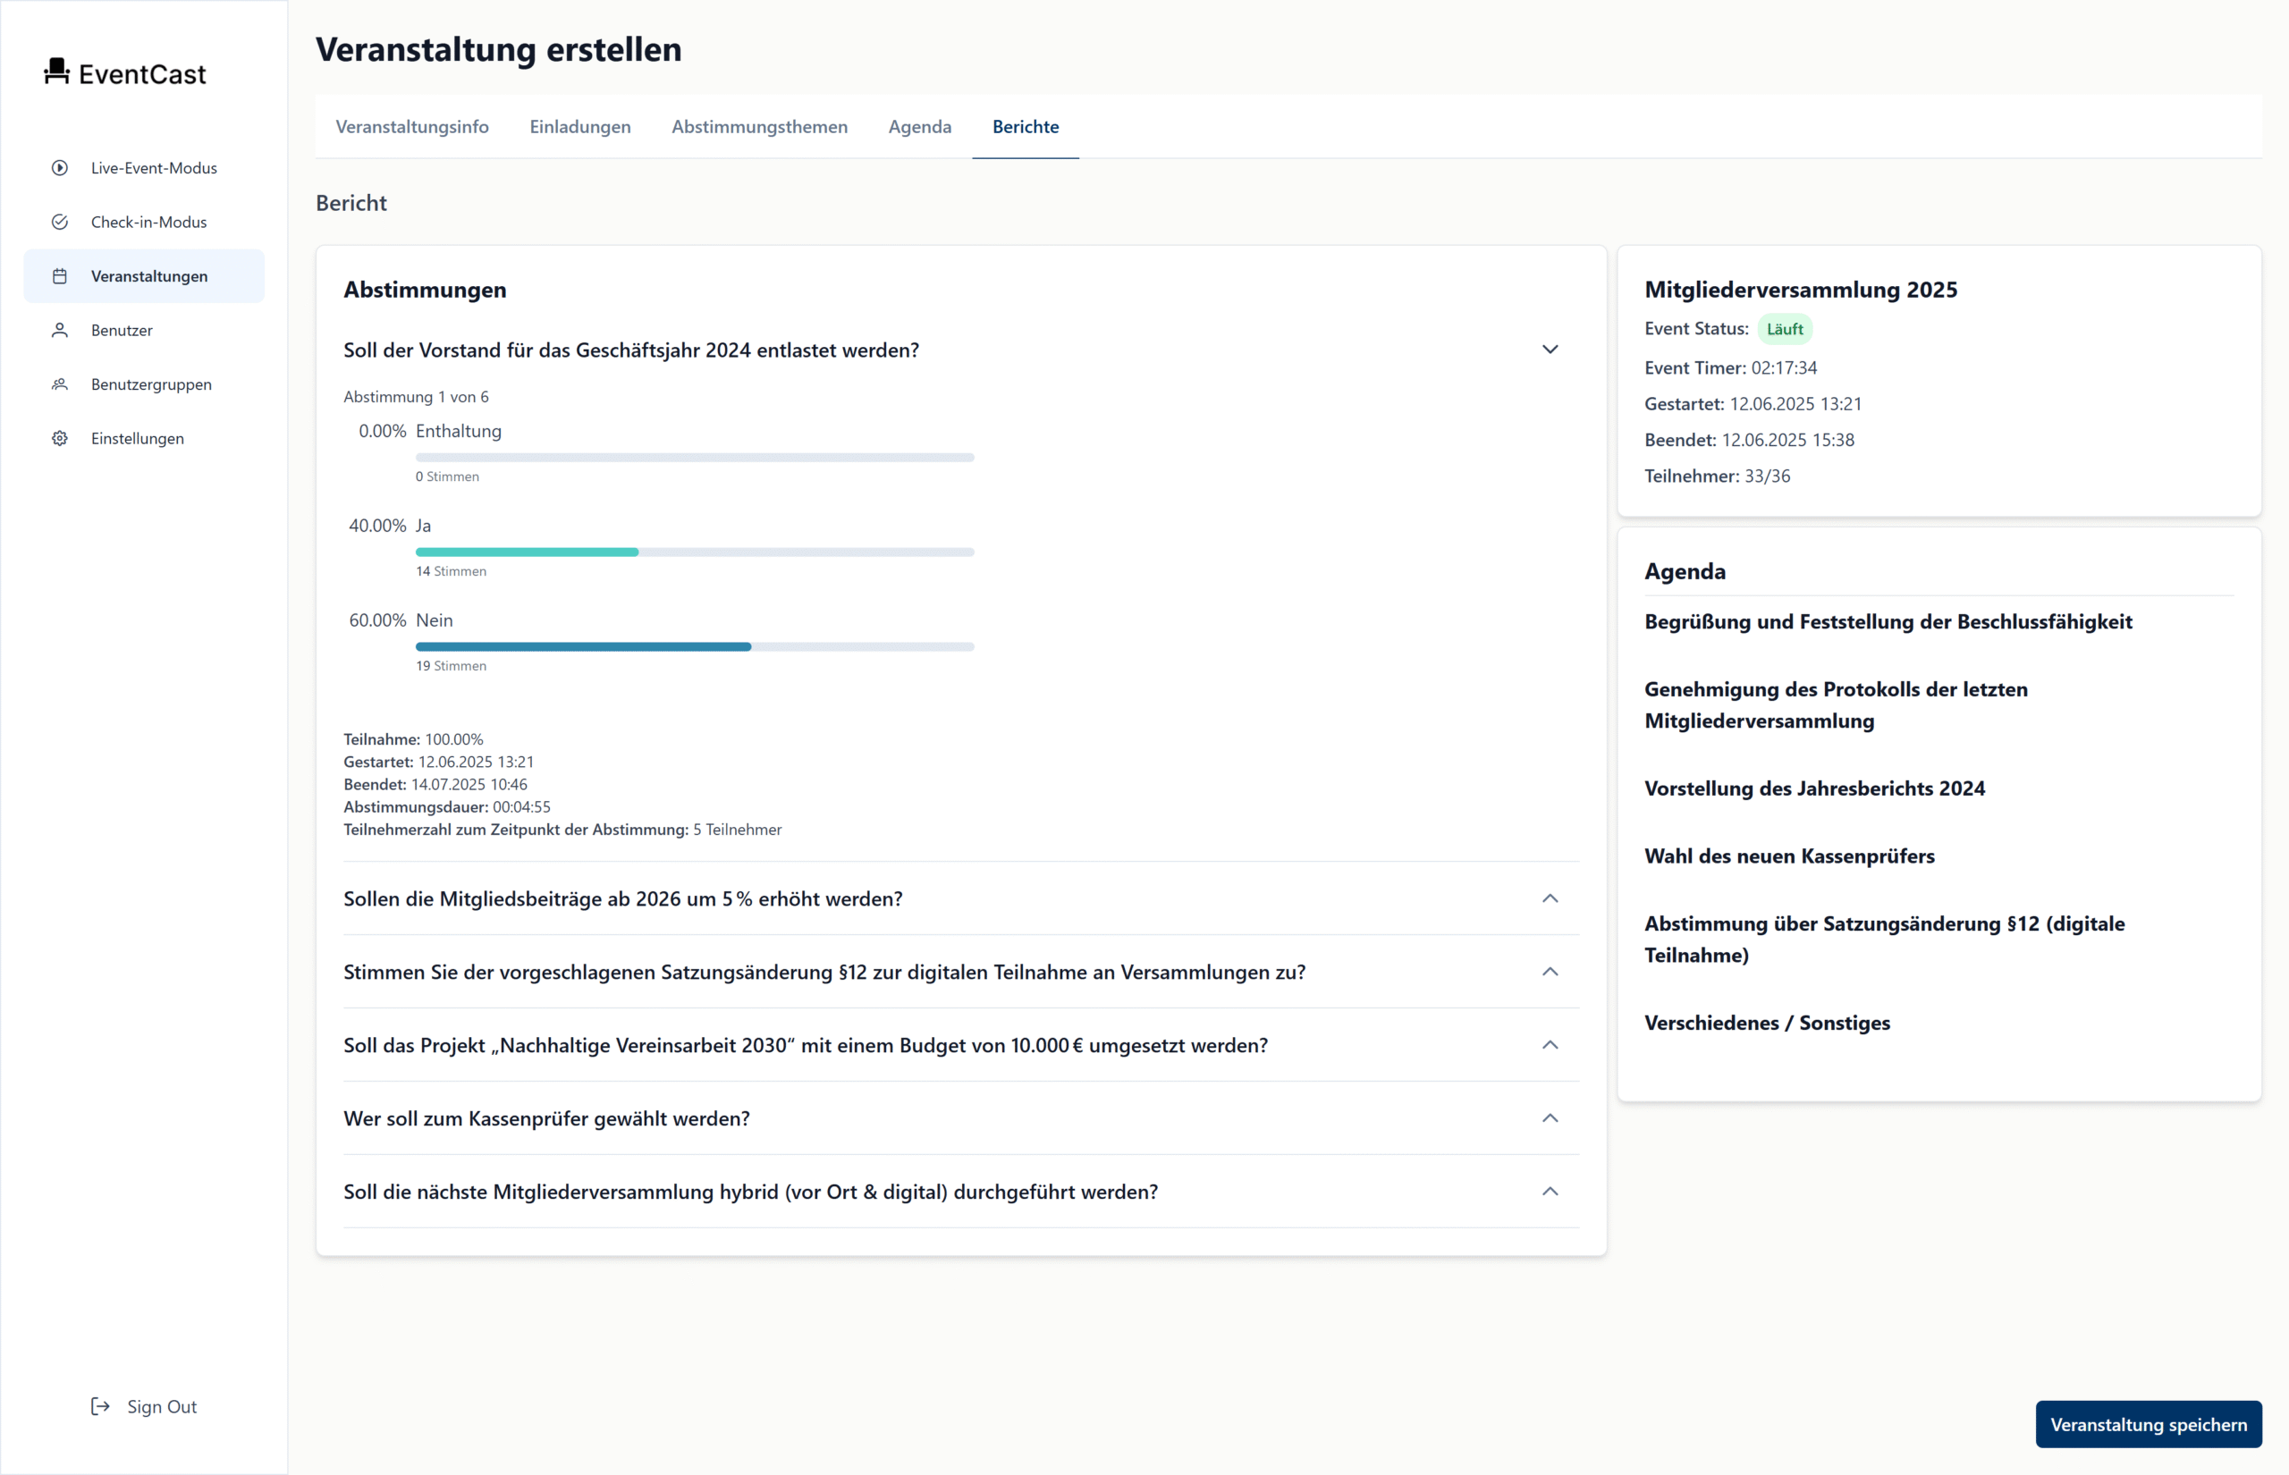The image size is (2289, 1475).
Task: Switch to the Abstimmungsthemen tab
Action: 758,126
